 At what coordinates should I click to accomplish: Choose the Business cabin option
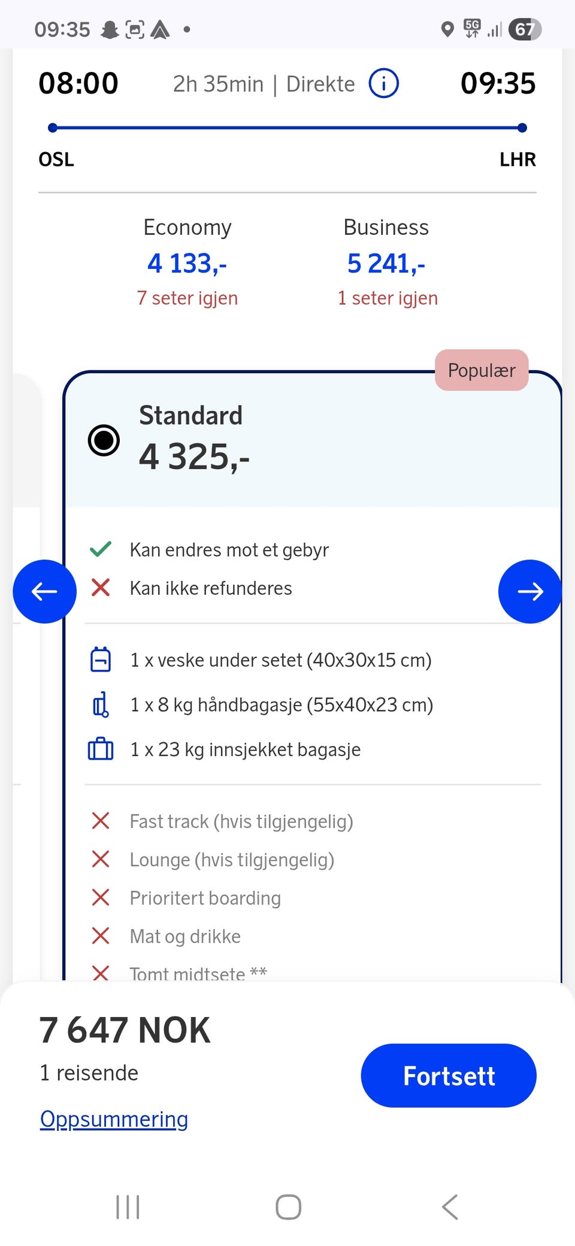tap(386, 262)
